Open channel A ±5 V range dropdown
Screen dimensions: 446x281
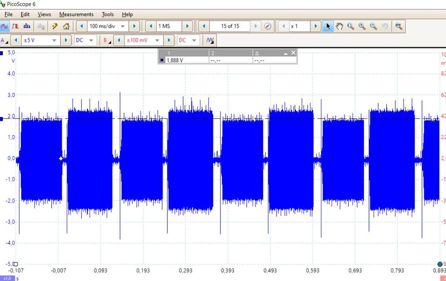pyautogui.click(x=55, y=40)
